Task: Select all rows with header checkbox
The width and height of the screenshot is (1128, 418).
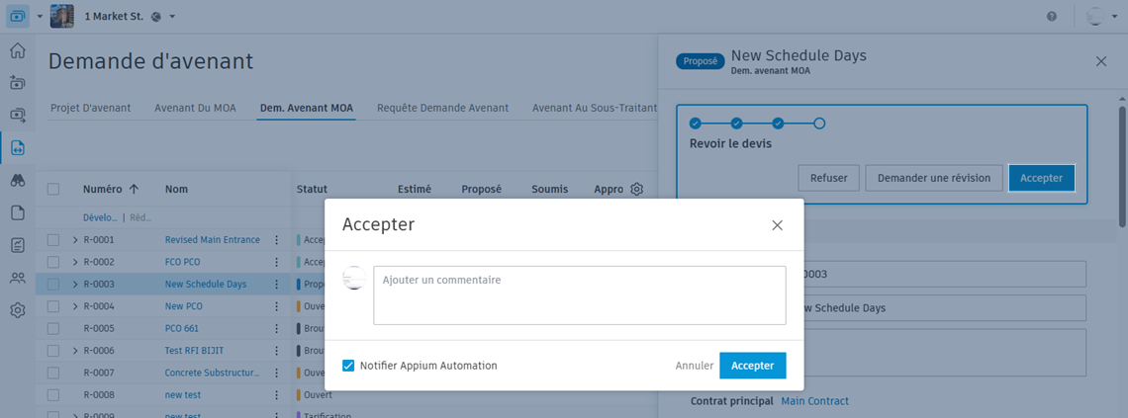Action: pyautogui.click(x=53, y=190)
